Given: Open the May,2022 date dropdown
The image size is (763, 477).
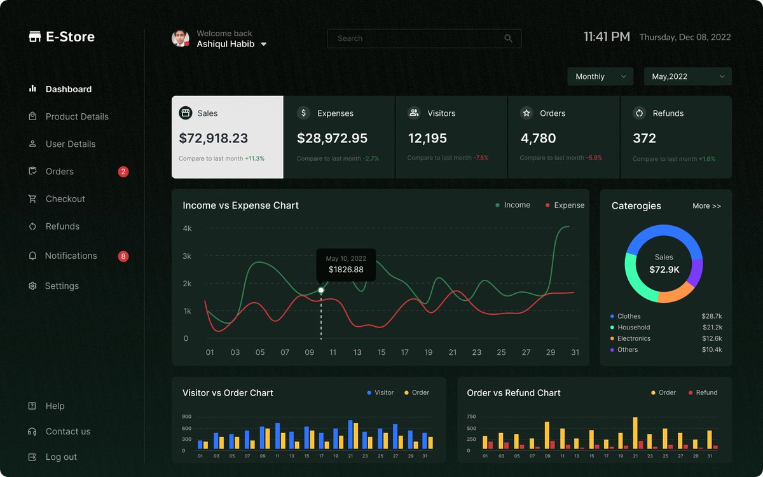Looking at the screenshot, I should [x=688, y=76].
